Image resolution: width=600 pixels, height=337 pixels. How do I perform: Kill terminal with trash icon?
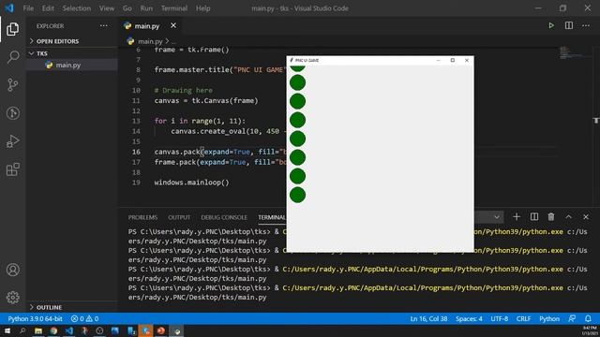pyautogui.click(x=551, y=217)
